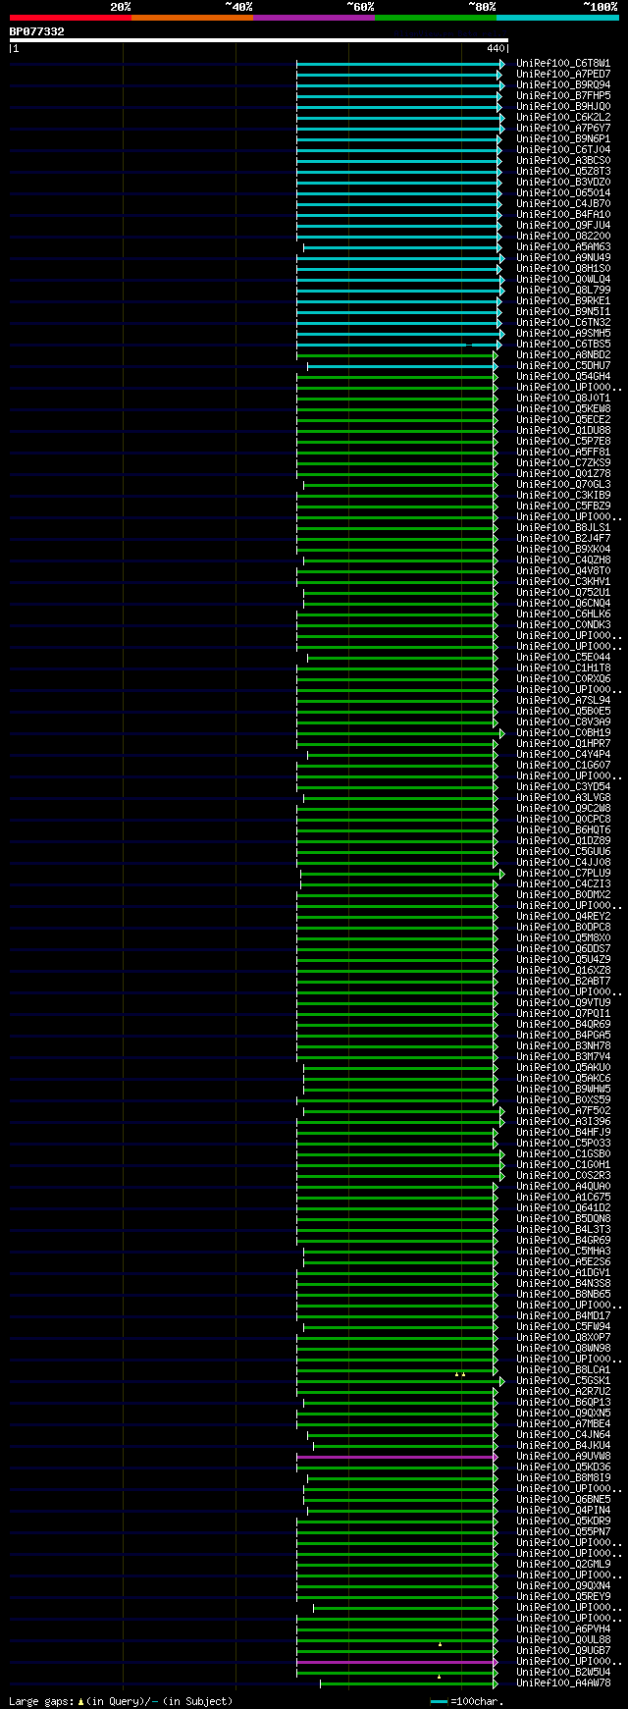Select hit label UniRef100_A4QUA0

(x=563, y=1187)
